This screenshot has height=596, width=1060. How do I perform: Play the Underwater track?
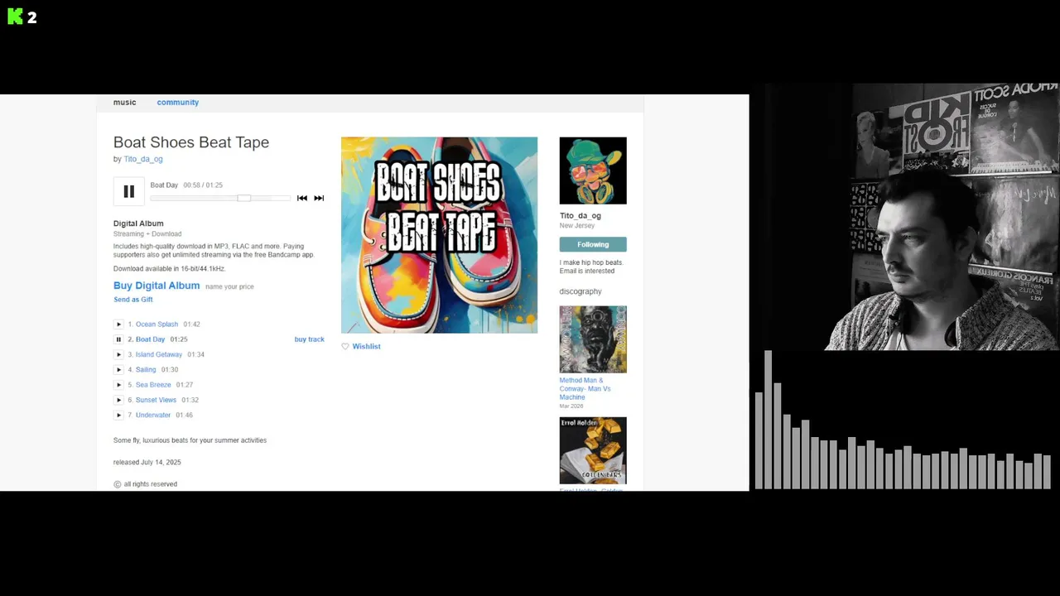(x=118, y=415)
